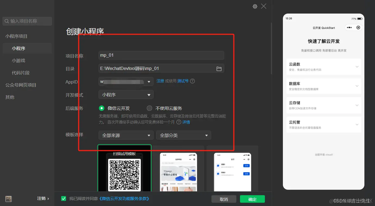Click the folder icon to browse project directory
This screenshot has height=206, width=375.
point(219,69)
